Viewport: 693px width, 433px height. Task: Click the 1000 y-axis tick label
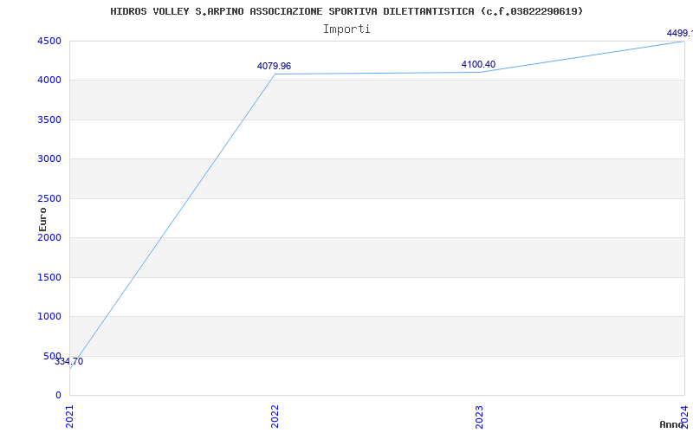pos(49,316)
